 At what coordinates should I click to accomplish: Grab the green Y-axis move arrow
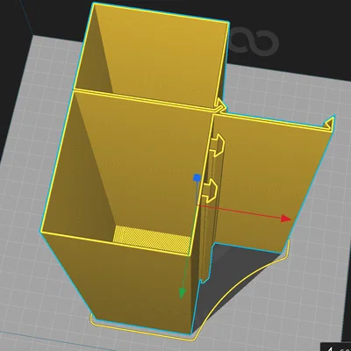point(182,293)
